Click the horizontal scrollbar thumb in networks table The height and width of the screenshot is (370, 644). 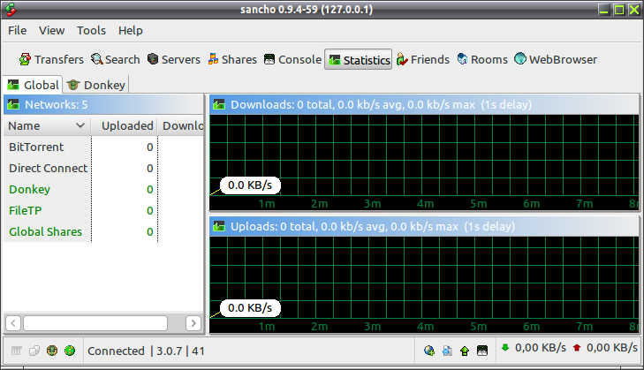[x=95, y=323]
